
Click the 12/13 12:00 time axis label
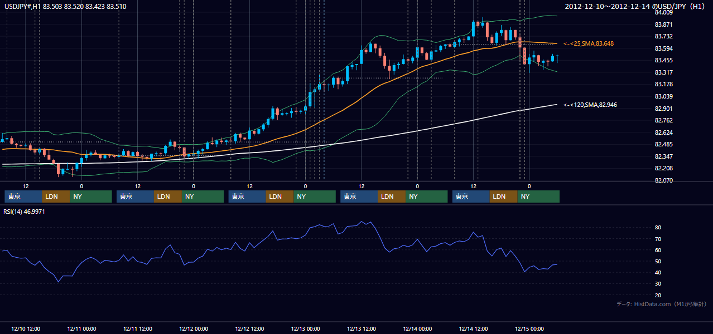tap(362, 328)
